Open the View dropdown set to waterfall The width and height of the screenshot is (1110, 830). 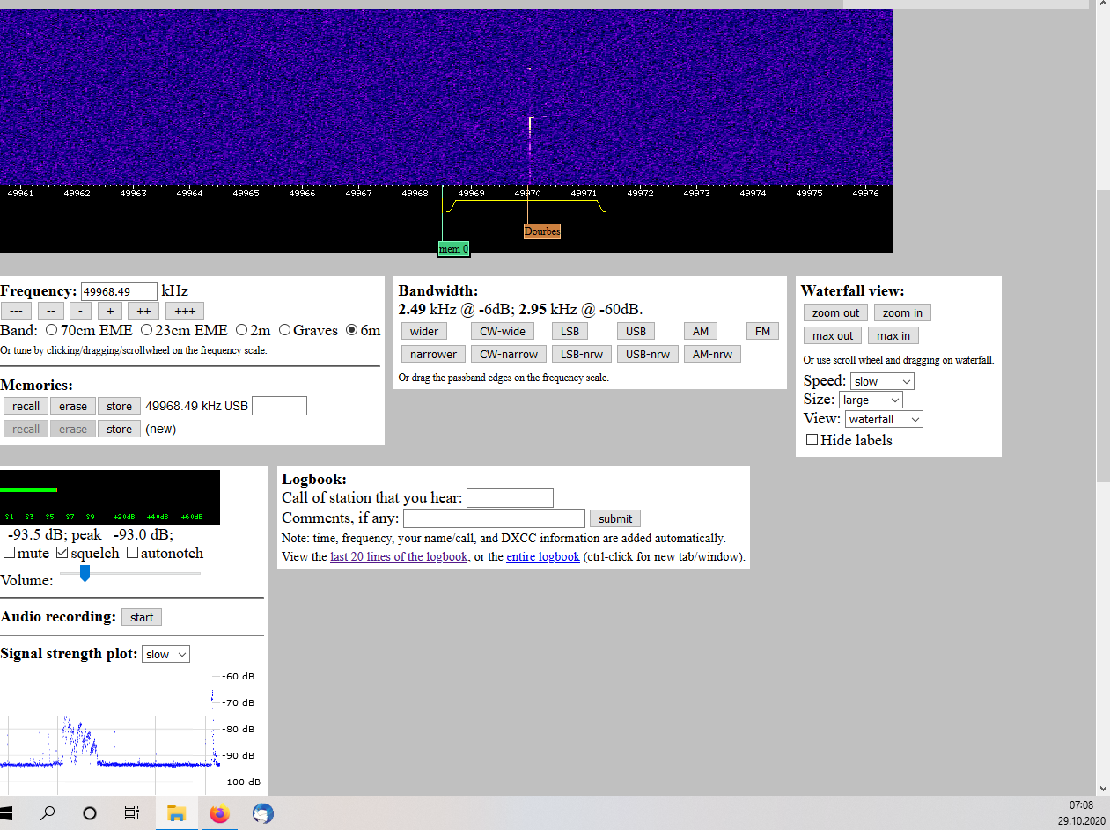click(885, 419)
